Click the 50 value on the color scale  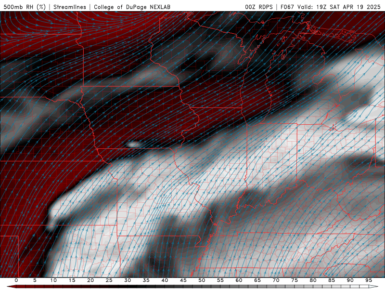click(202, 280)
